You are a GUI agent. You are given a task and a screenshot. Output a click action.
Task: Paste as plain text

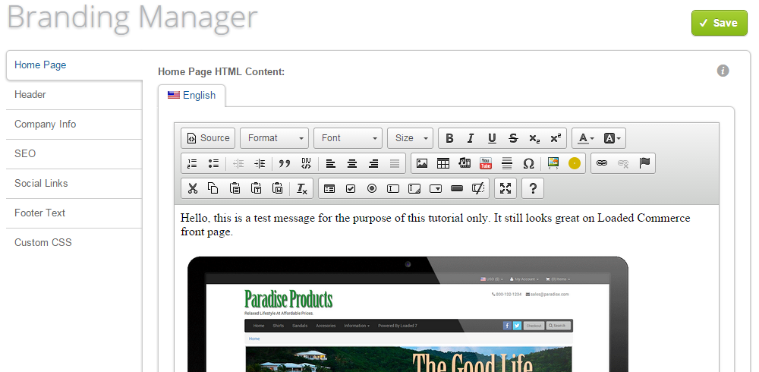pyautogui.click(x=256, y=189)
